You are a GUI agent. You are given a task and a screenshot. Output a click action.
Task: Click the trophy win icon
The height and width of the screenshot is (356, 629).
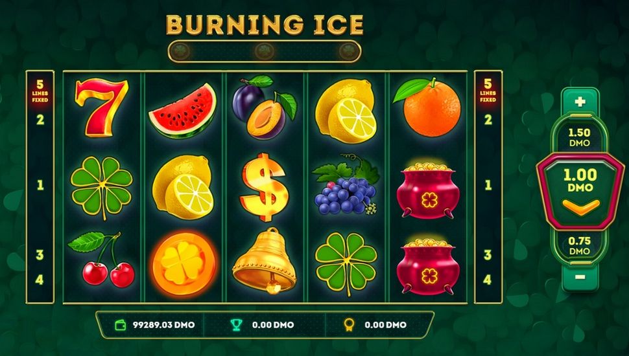236,325
